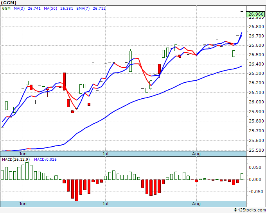Click the tallest red candlestick in mid-June
This screenshot has width=266, height=213.
64,82
